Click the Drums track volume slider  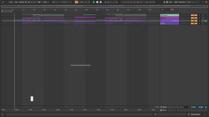[x=185, y=15]
